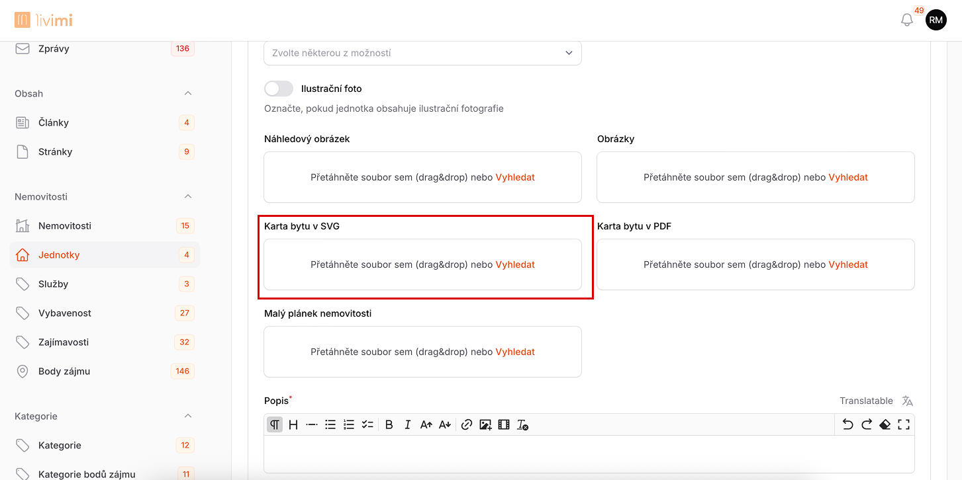Click the eraser icon in editor toolbar
The image size is (962, 480).
click(885, 424)
